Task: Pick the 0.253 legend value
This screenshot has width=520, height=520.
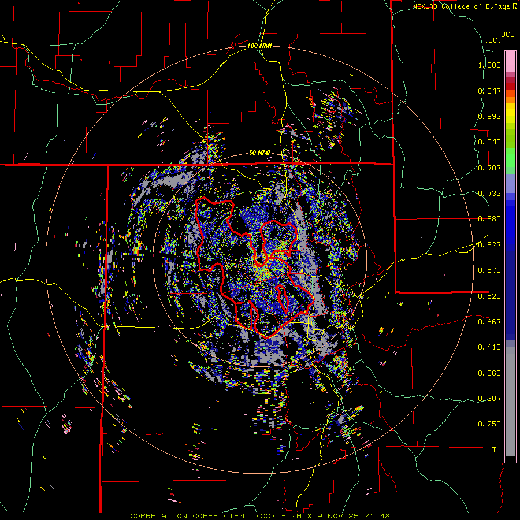Action: (489, 424)
